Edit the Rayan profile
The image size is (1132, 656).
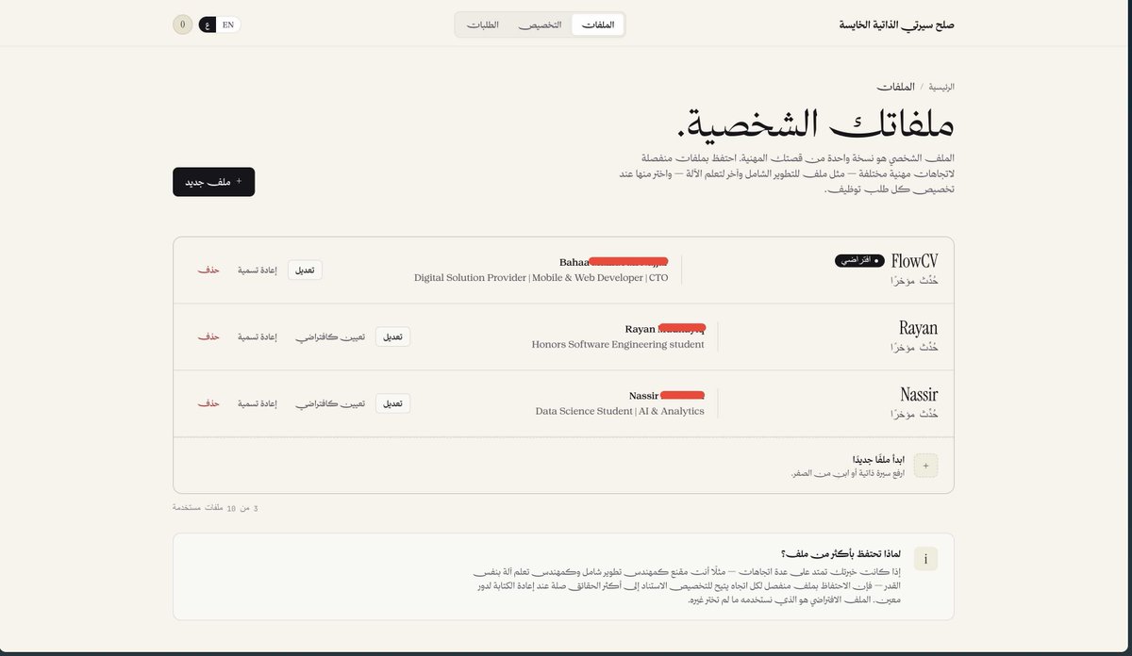click(392, 336)
